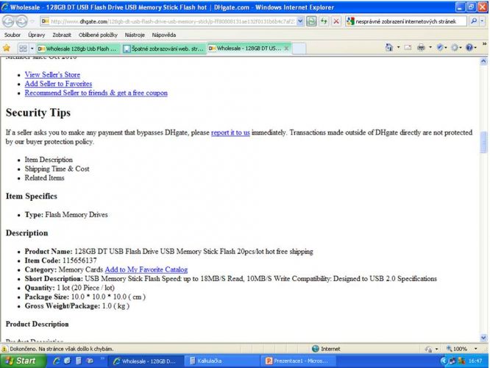Image resolution: width=490 pixels, height=368 pixels.
Task: Click the item code number 115656137
Action: (79, 261)
